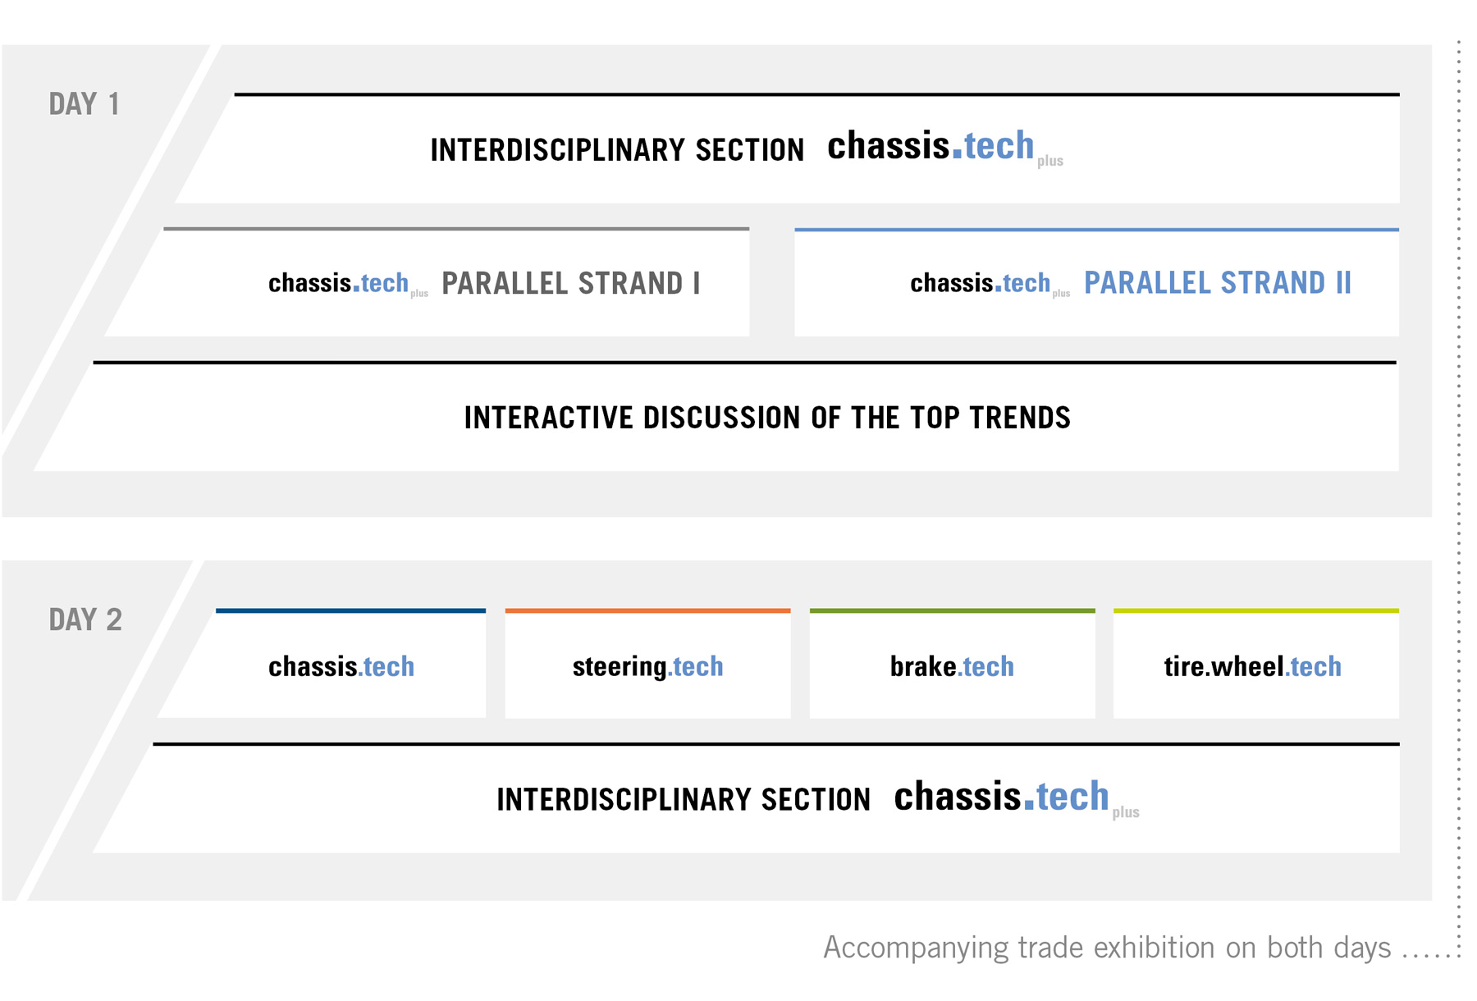Screen dimensions: 1477x1001
Task: Click the orange bar above steering.tech
Action: pos(647,610)
